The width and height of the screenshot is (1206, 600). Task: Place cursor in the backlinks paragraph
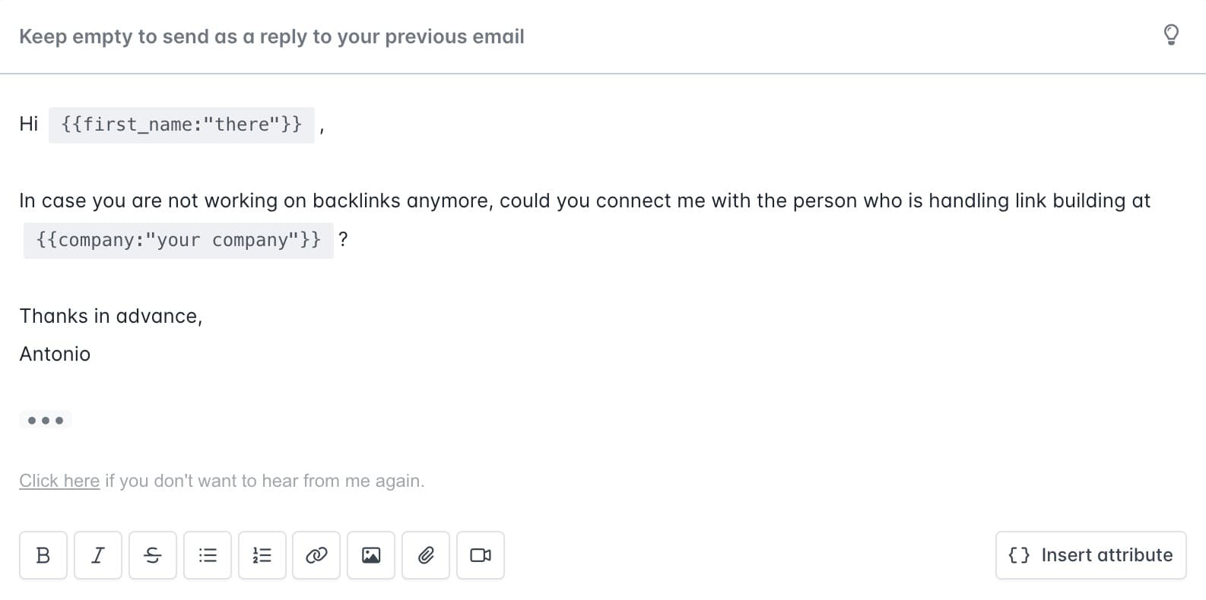pyautogui.click(x=584, y=201)
